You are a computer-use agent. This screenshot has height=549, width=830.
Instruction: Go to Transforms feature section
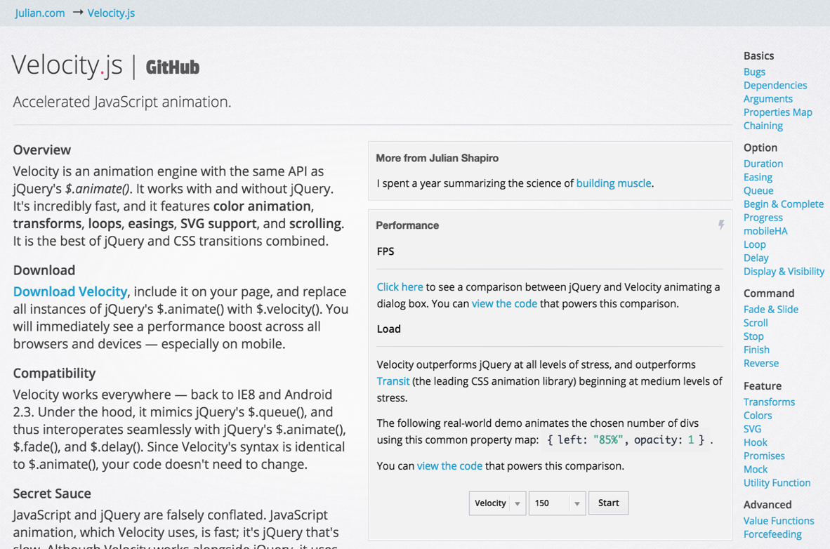[x=769, y=402]
